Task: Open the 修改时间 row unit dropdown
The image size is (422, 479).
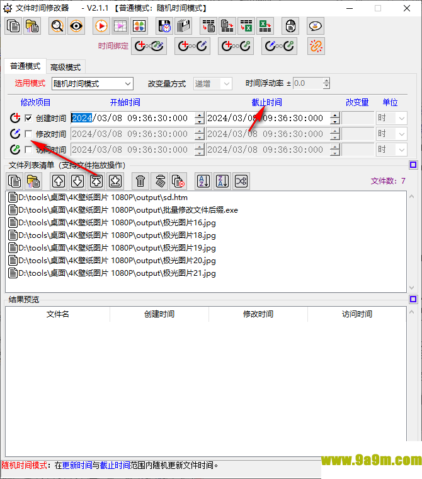Action: click(392, 134)
